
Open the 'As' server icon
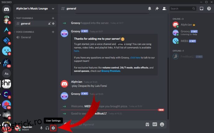click(7, 74)
